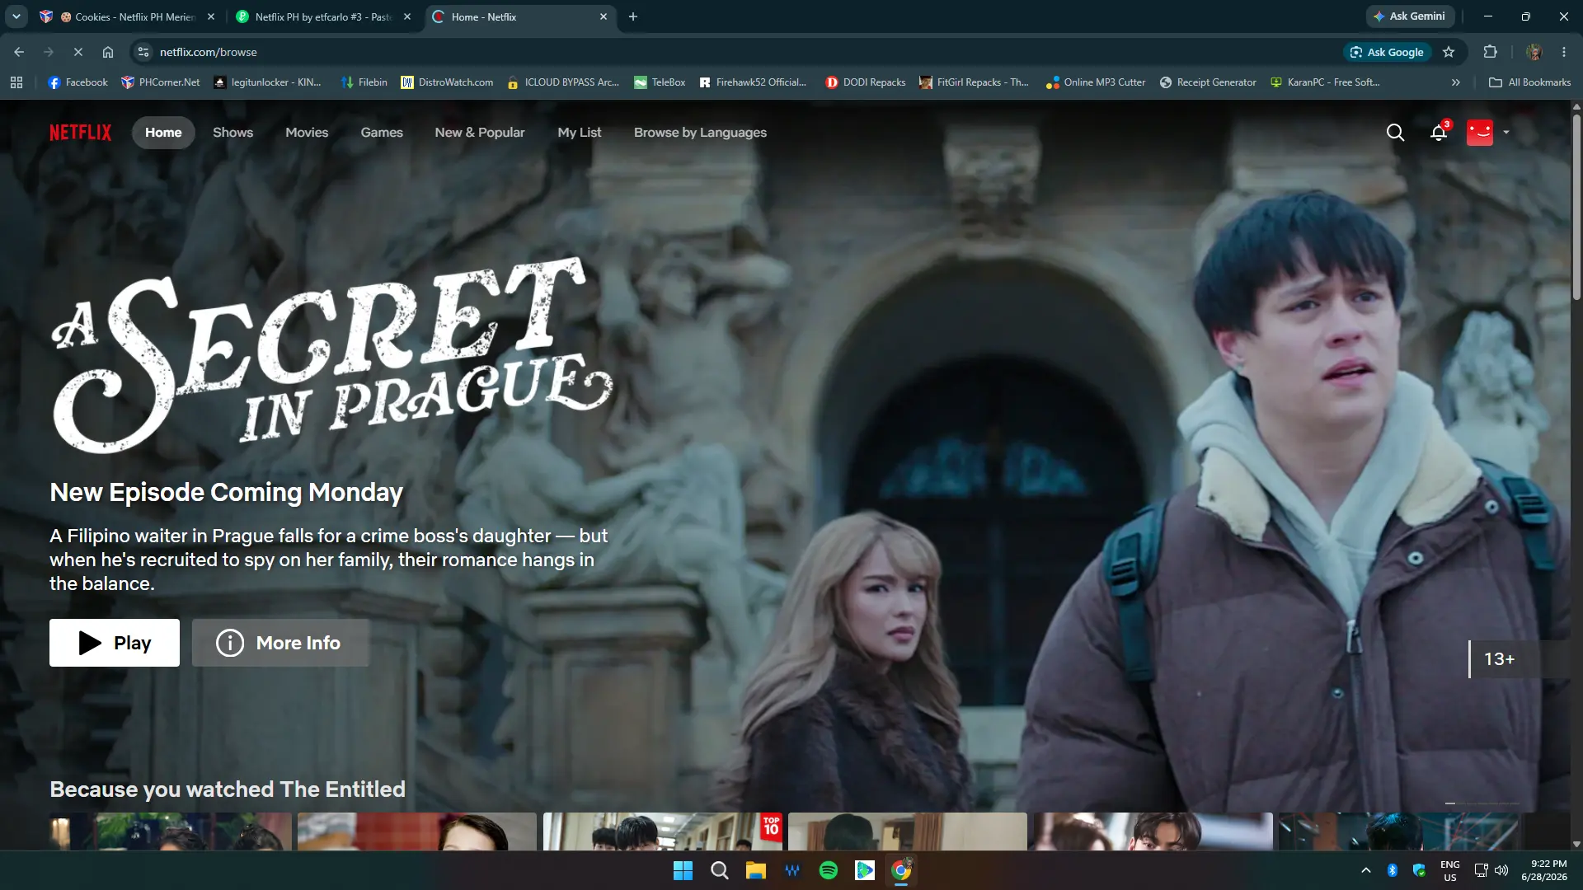1583x890 pixels.
Task: Open the volume tray icon
Action: [x=1501, y=870]
